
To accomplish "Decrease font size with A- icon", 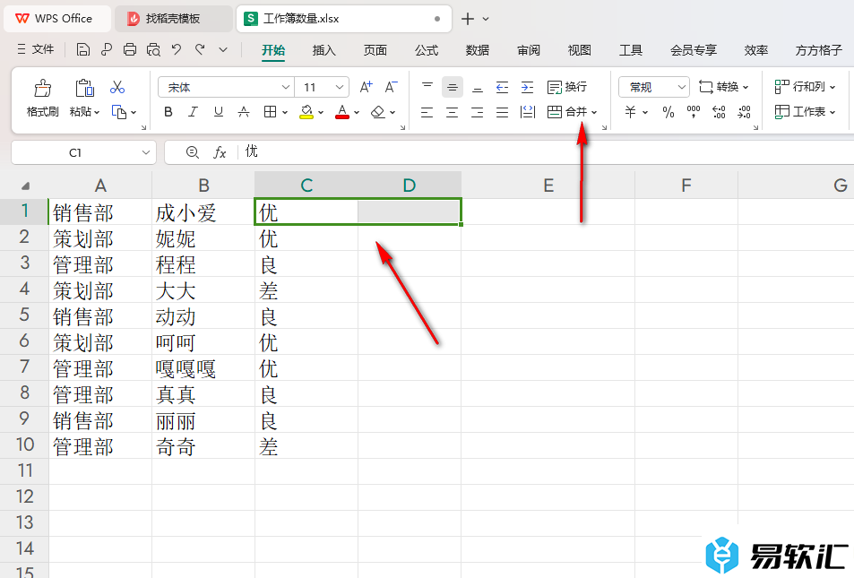I will click(391, 87).
